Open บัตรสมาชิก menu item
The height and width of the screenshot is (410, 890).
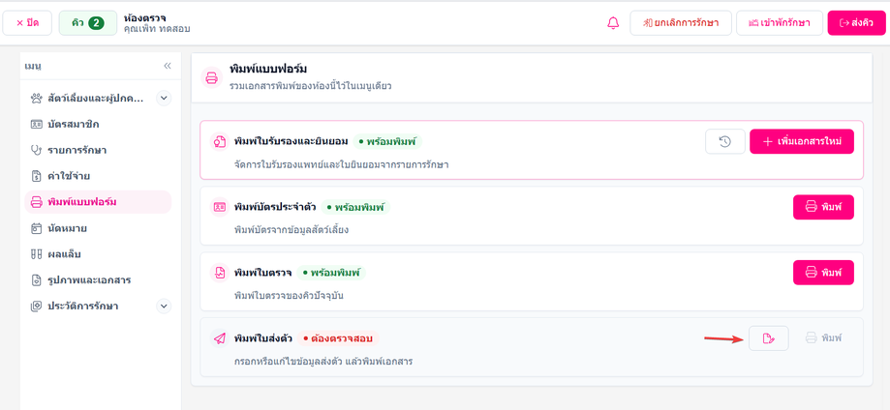click(98, 124)
